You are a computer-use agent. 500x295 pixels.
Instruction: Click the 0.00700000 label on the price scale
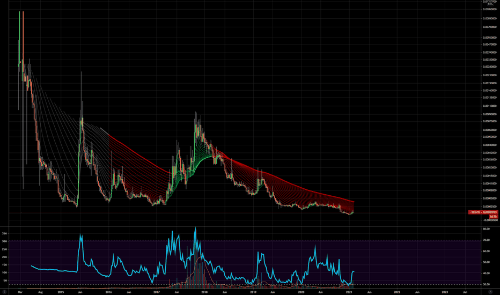pyautogui.click(x=490, y=27)
